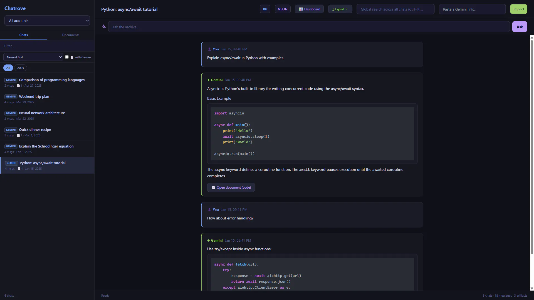Open the "Explain the Schrodinger equation" chat

click(x=47, y=149)
